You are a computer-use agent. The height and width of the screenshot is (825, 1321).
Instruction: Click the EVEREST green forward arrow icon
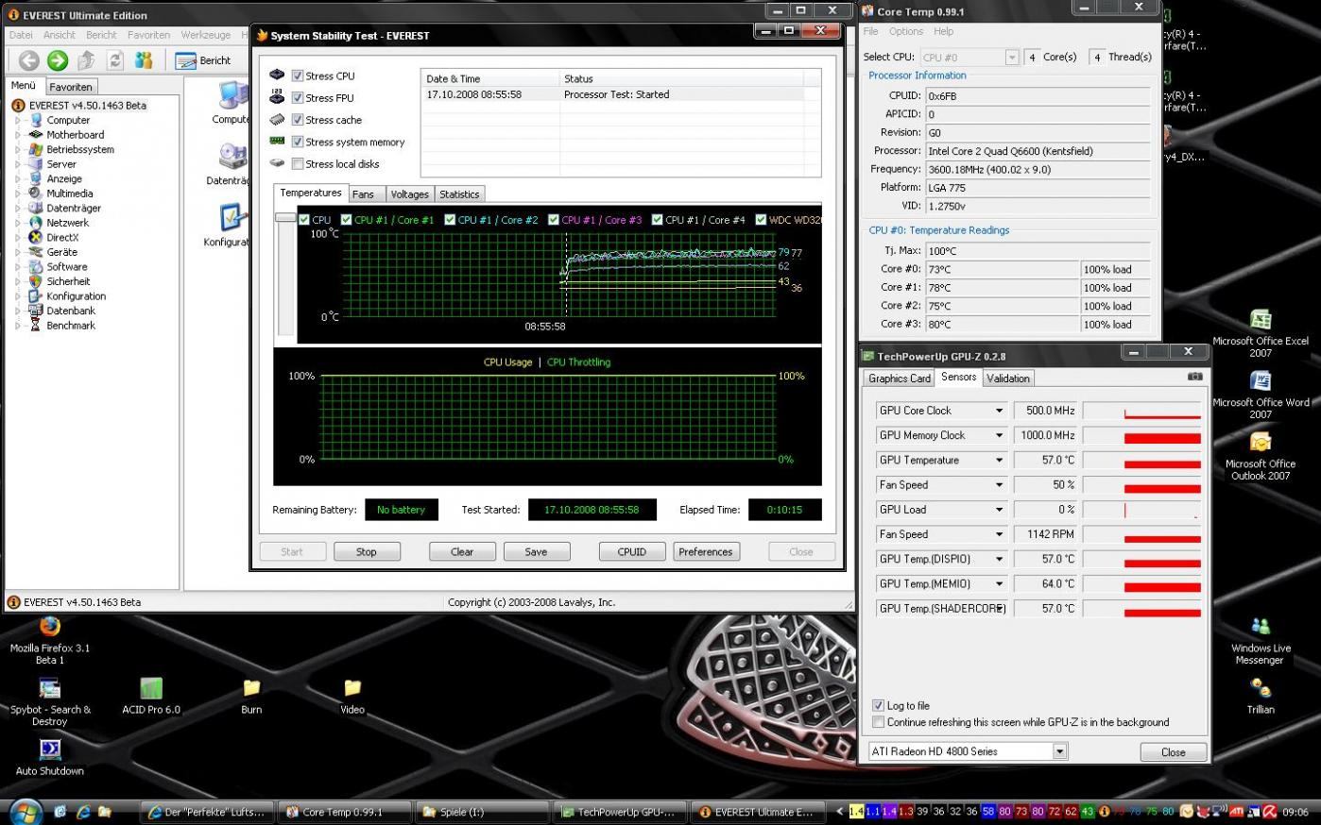click(58, 60)
